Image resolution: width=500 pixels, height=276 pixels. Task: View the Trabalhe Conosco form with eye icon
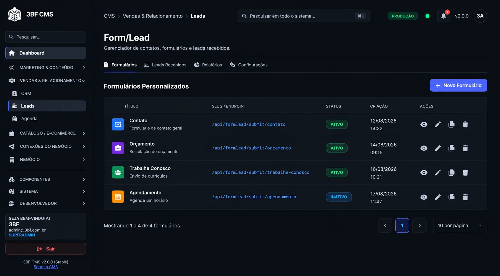(424, 173)
